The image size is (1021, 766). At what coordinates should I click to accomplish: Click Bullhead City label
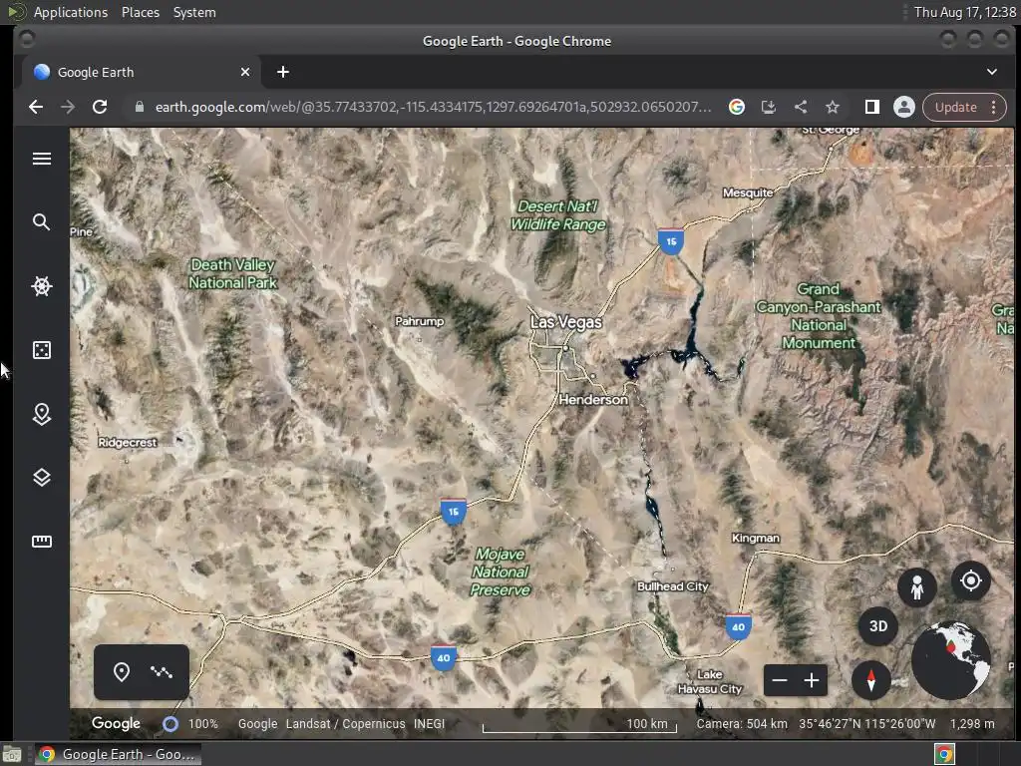(673, 586)
